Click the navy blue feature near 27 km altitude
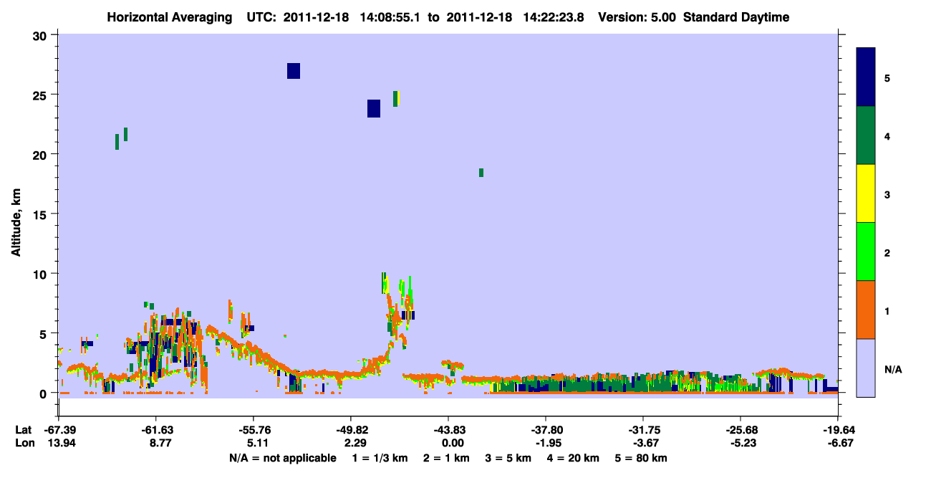 click(294, 71)
